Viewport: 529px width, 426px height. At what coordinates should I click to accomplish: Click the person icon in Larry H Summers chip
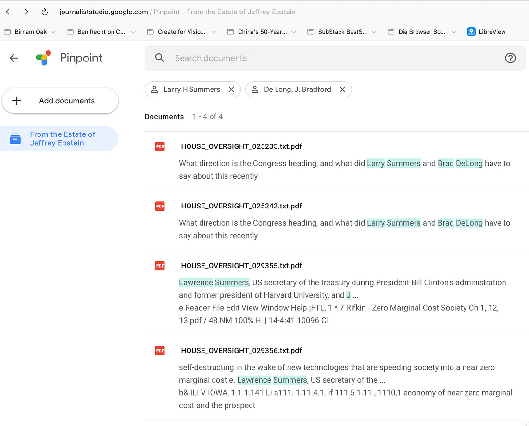pyautogui.click(x=154, y=89)
